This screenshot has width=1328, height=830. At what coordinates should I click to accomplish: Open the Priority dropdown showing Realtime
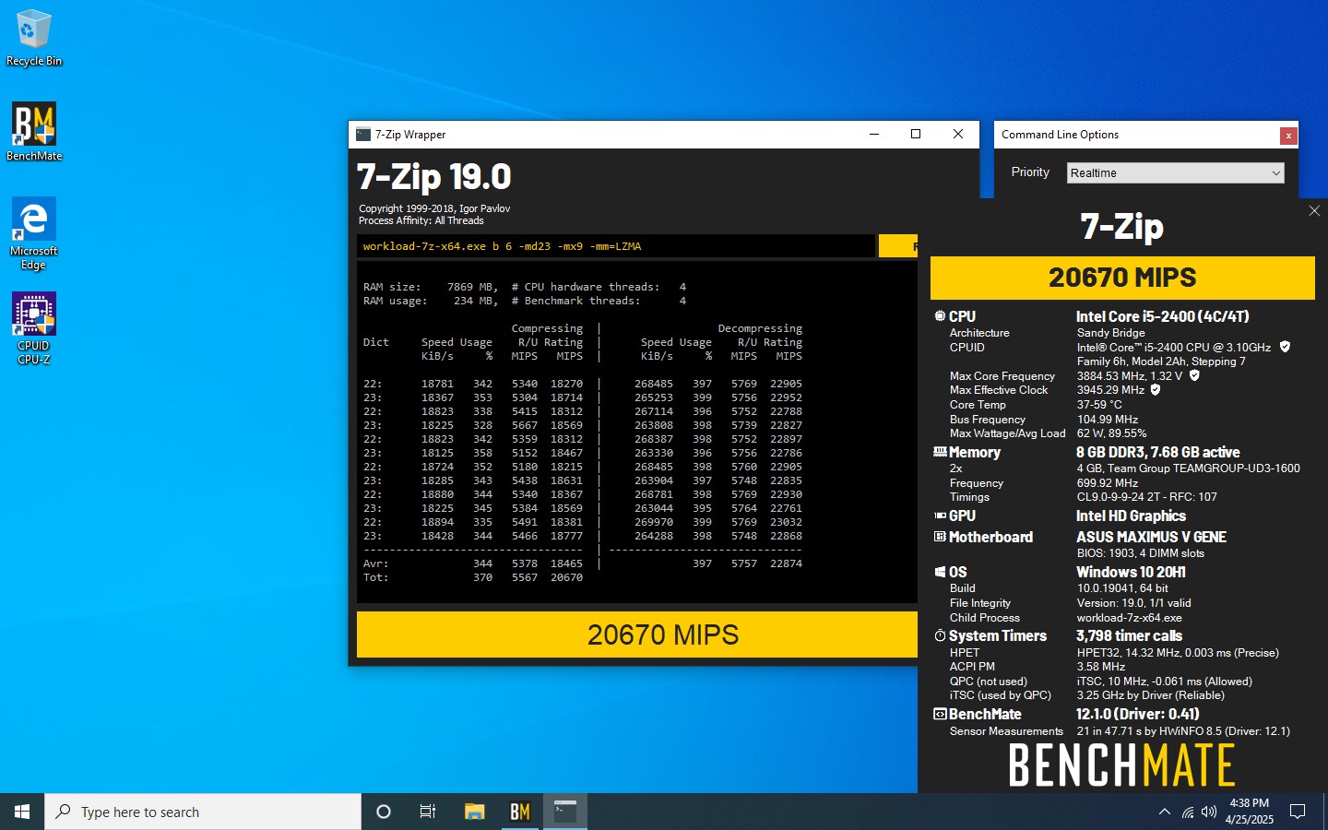pyautogui.click(x=1175, y=172)
